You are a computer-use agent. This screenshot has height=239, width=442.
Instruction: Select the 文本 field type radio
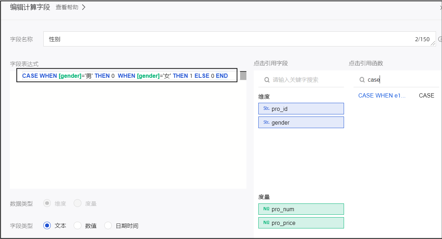47,226
